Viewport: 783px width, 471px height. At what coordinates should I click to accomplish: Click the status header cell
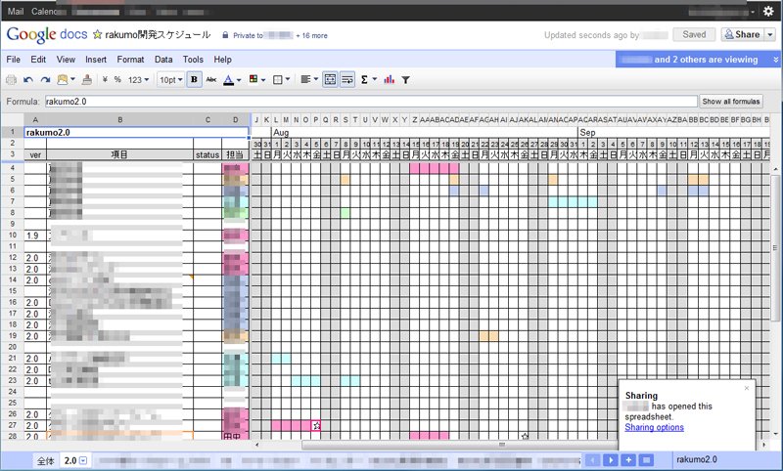(207, 154)
